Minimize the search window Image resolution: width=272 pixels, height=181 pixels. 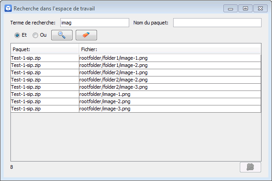(x=231, y=8)
